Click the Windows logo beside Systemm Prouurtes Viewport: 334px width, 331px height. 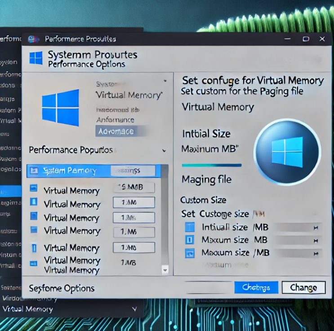point(36,58)
